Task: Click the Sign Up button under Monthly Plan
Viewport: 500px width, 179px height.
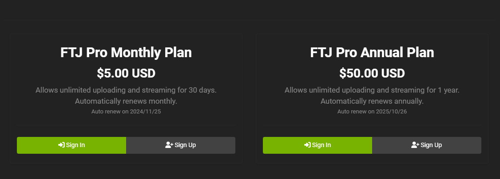Action: coord(181,145)
